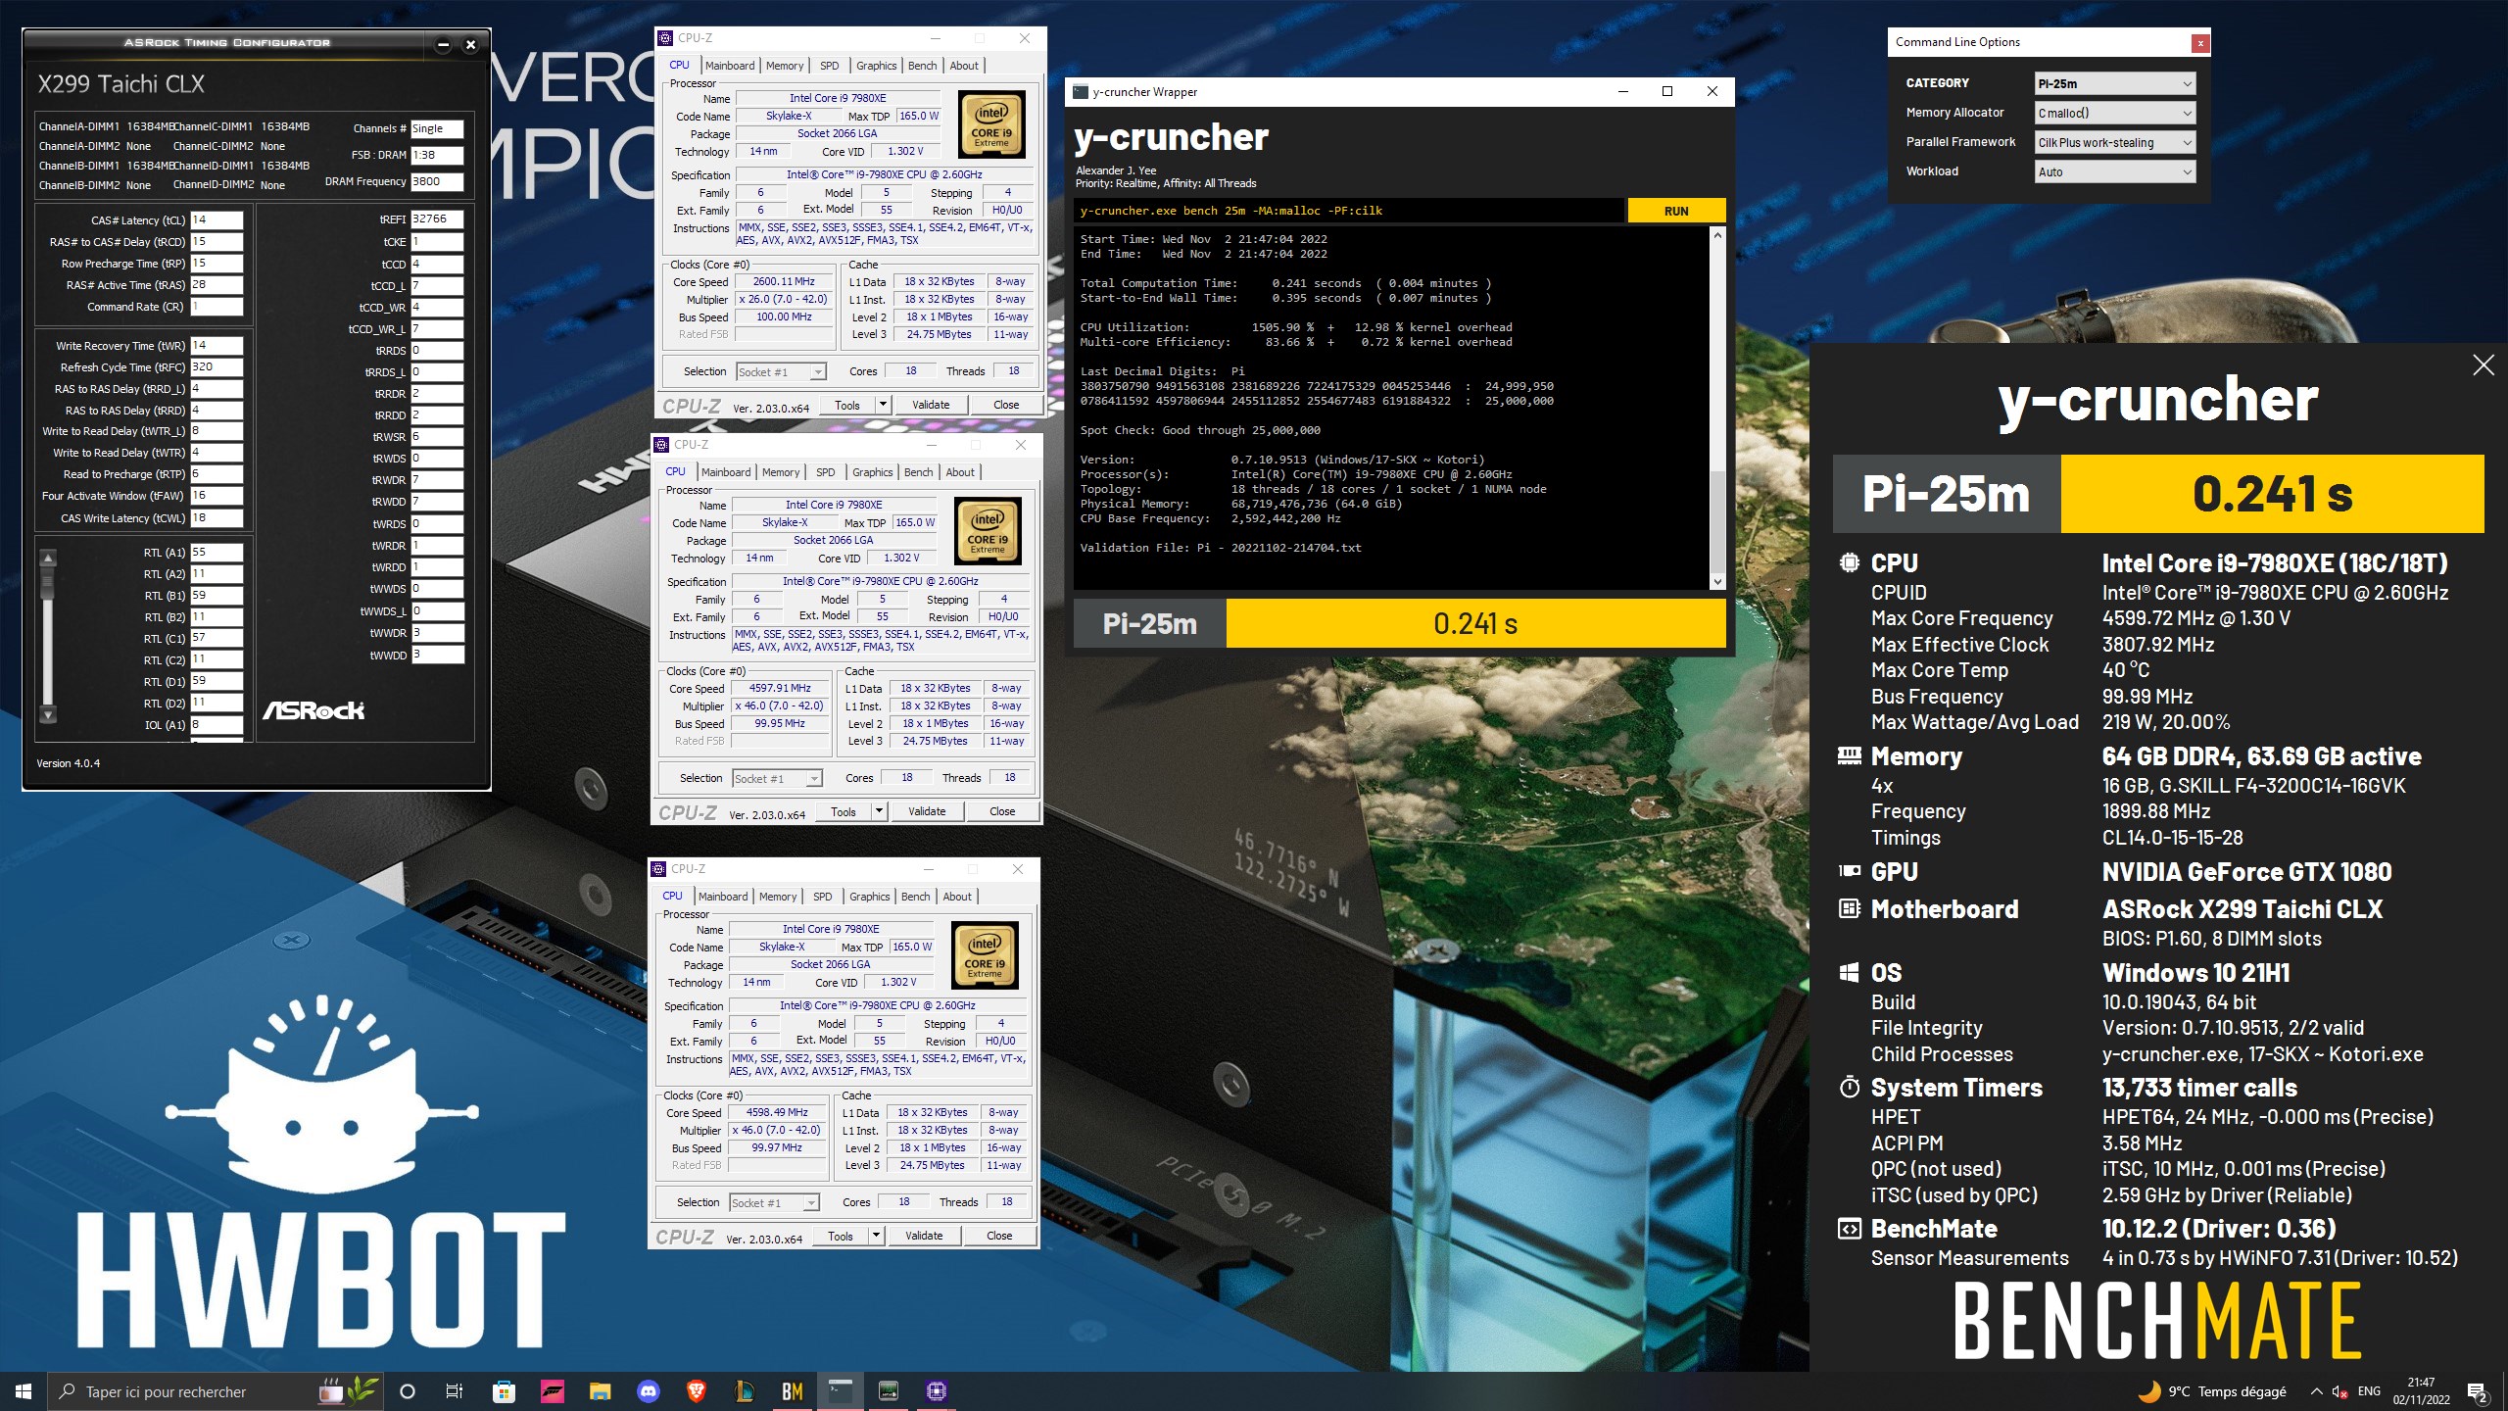
Task: Launch Microsoft Store from taskbar
Action: (504, 1391)
